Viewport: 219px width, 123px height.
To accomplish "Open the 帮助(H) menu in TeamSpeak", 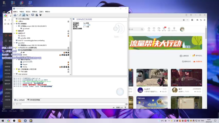I will (x=47, y=12).
